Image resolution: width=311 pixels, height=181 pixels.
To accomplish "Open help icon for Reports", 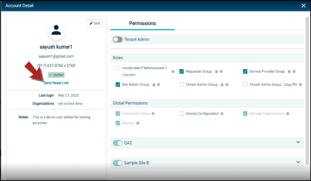I will 138,123.
